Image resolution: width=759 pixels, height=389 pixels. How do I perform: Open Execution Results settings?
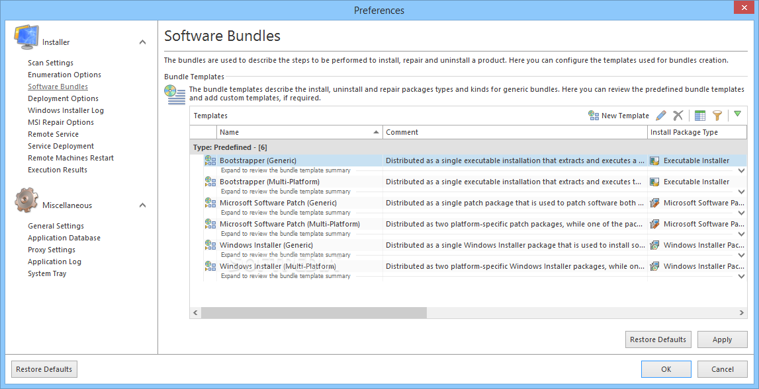(58, 170)
